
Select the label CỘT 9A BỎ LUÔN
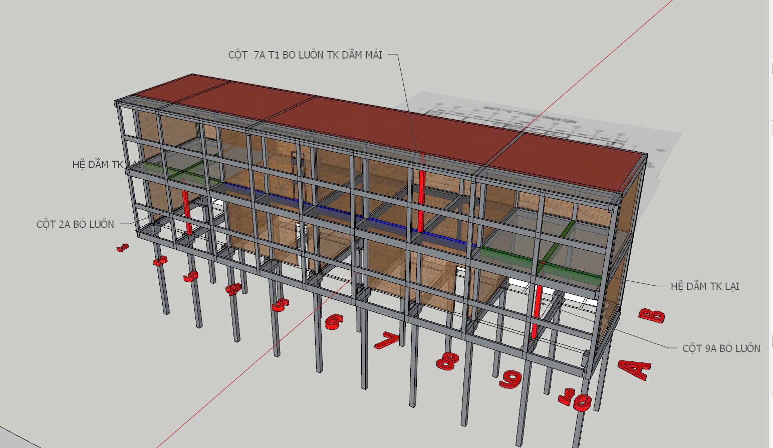click(721, 348)
